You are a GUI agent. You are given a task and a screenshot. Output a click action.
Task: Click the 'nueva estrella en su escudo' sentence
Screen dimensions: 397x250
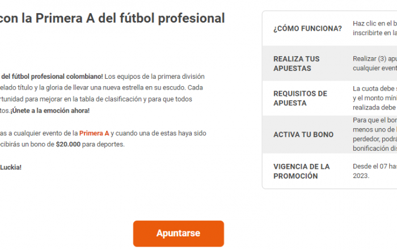click(142, 87)
